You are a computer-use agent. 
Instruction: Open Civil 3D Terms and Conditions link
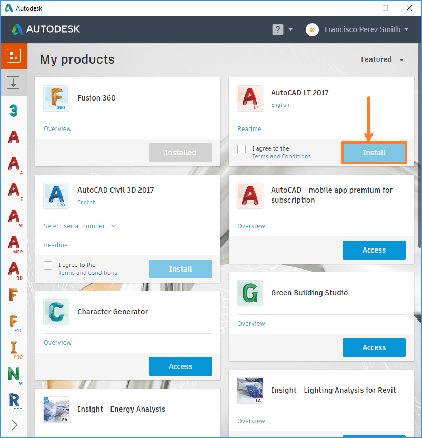[x=88, y=273]
